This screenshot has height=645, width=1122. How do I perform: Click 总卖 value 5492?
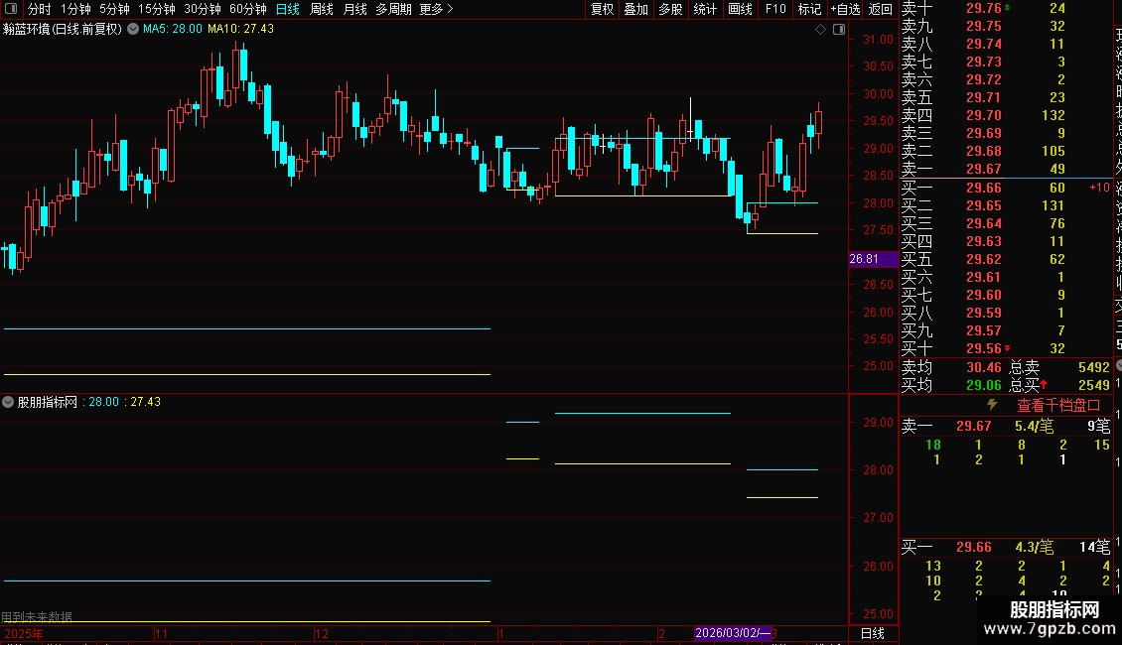point(1093,367)
